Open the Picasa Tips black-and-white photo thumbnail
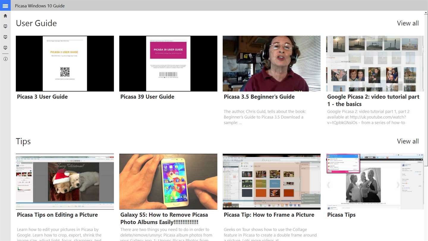This screenshot has width=428, height=241. [375, 181]
